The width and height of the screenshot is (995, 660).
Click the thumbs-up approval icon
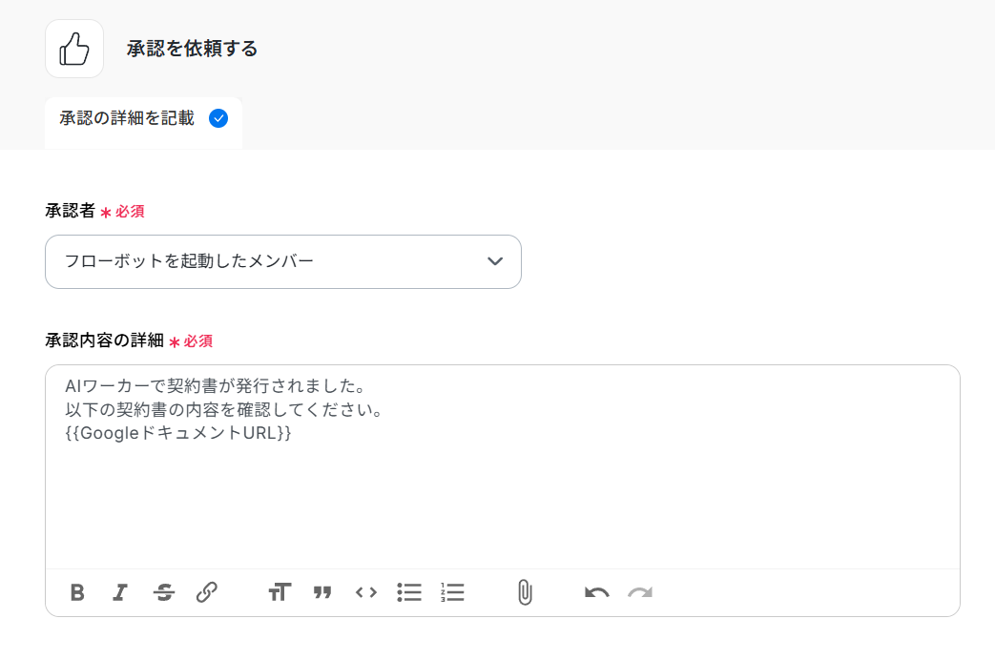pos(74,49)
